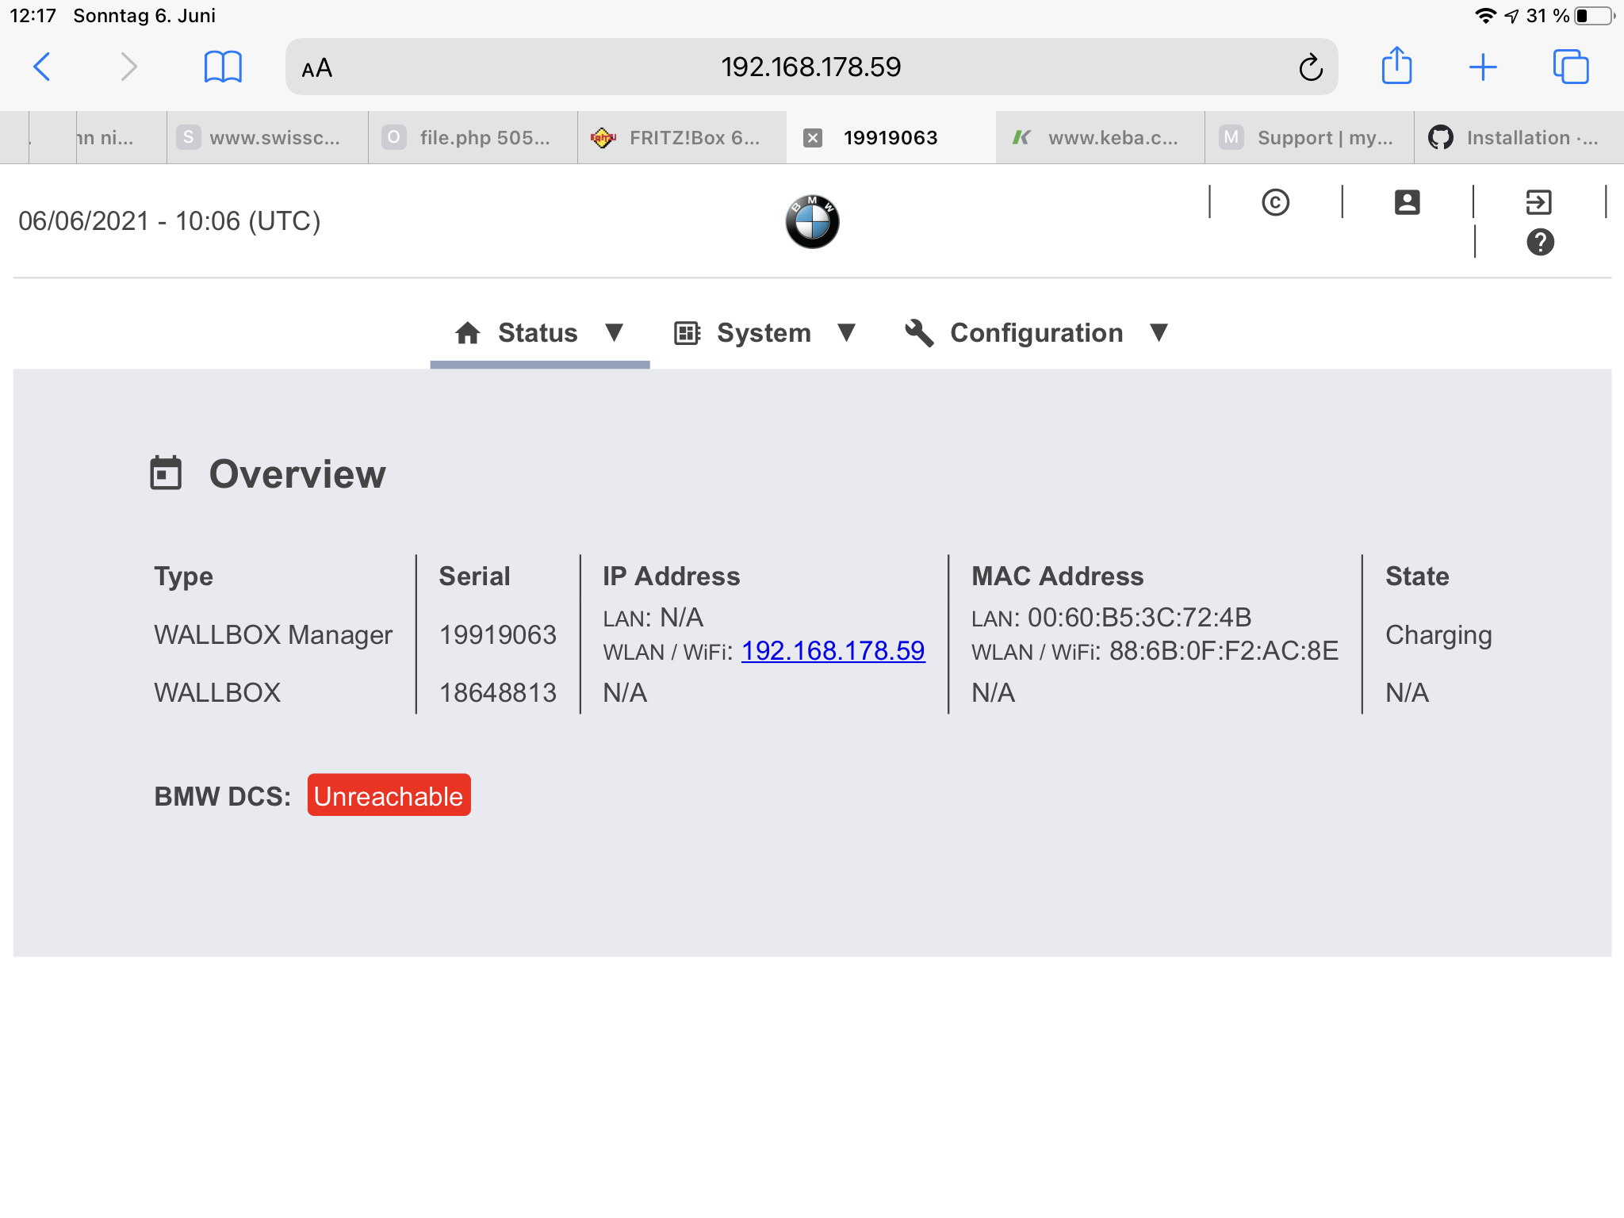This screenshot has width=1624, height=1218.
Task: Tap the Safari address bar
Action: (810, 67)
